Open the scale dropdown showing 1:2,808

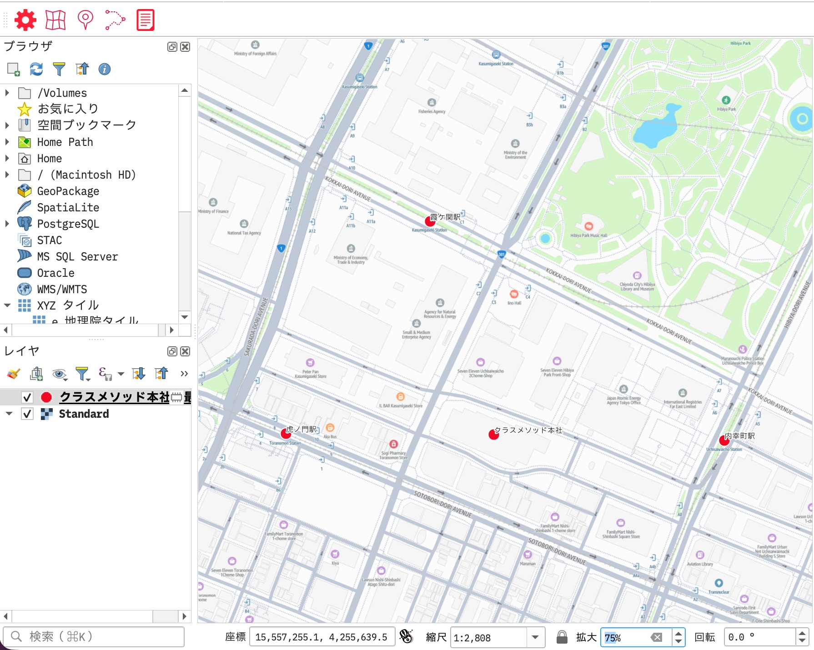535,637
